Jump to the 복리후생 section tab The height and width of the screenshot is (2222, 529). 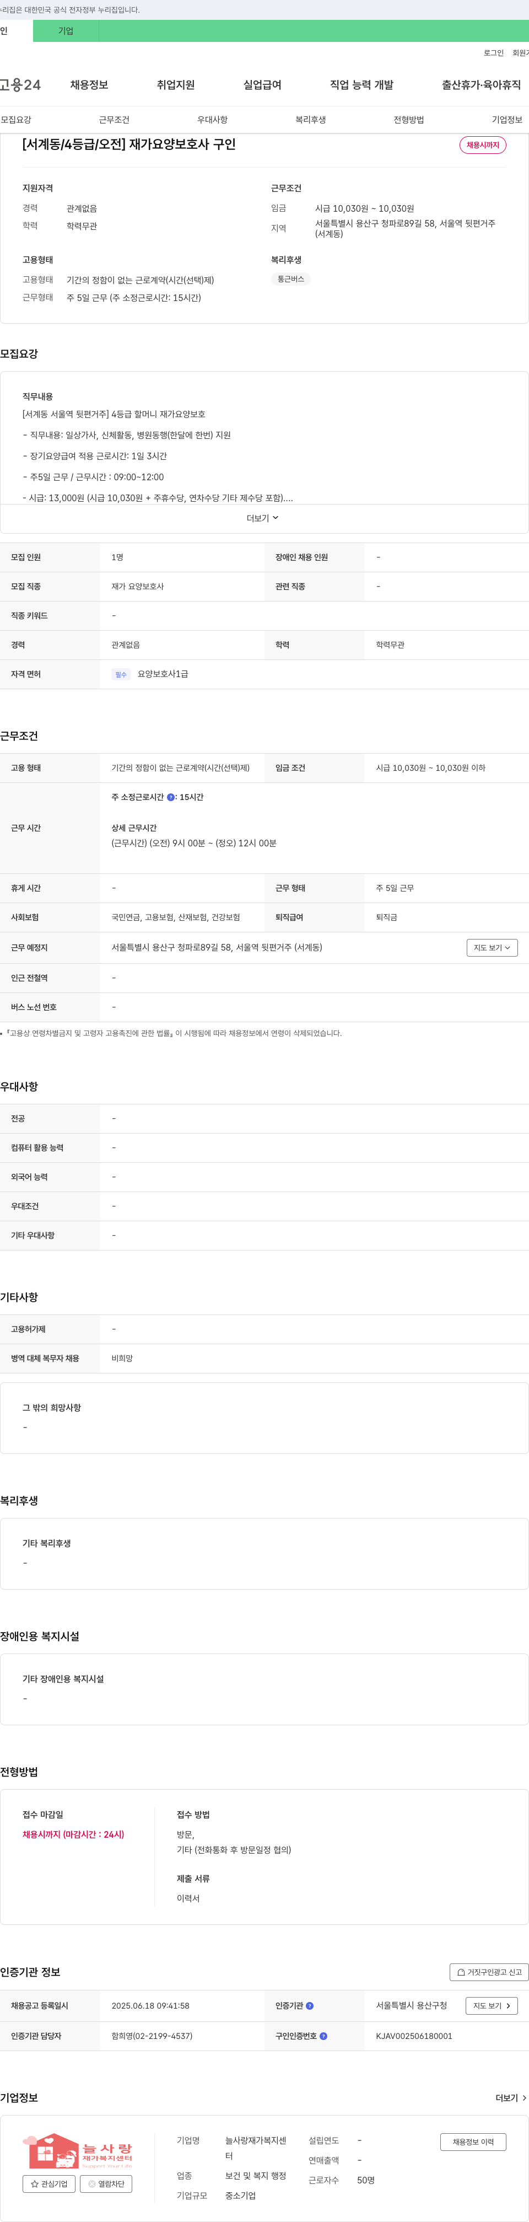coord(310,120)
